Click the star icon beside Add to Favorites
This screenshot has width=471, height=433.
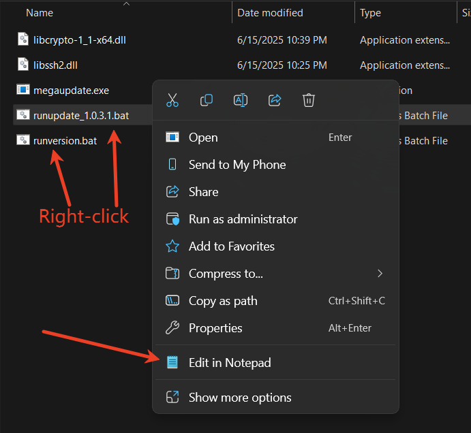[172, 246]
